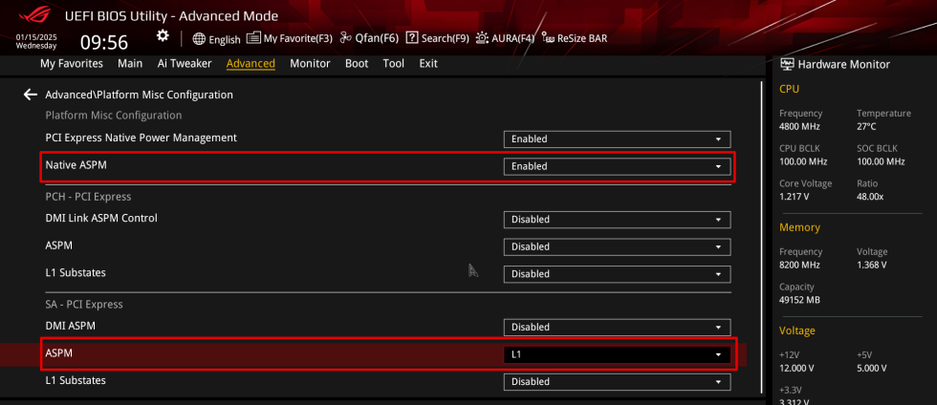
Task: Click the vertical scrollbar of settings list
Action: (x=762, y=239)
